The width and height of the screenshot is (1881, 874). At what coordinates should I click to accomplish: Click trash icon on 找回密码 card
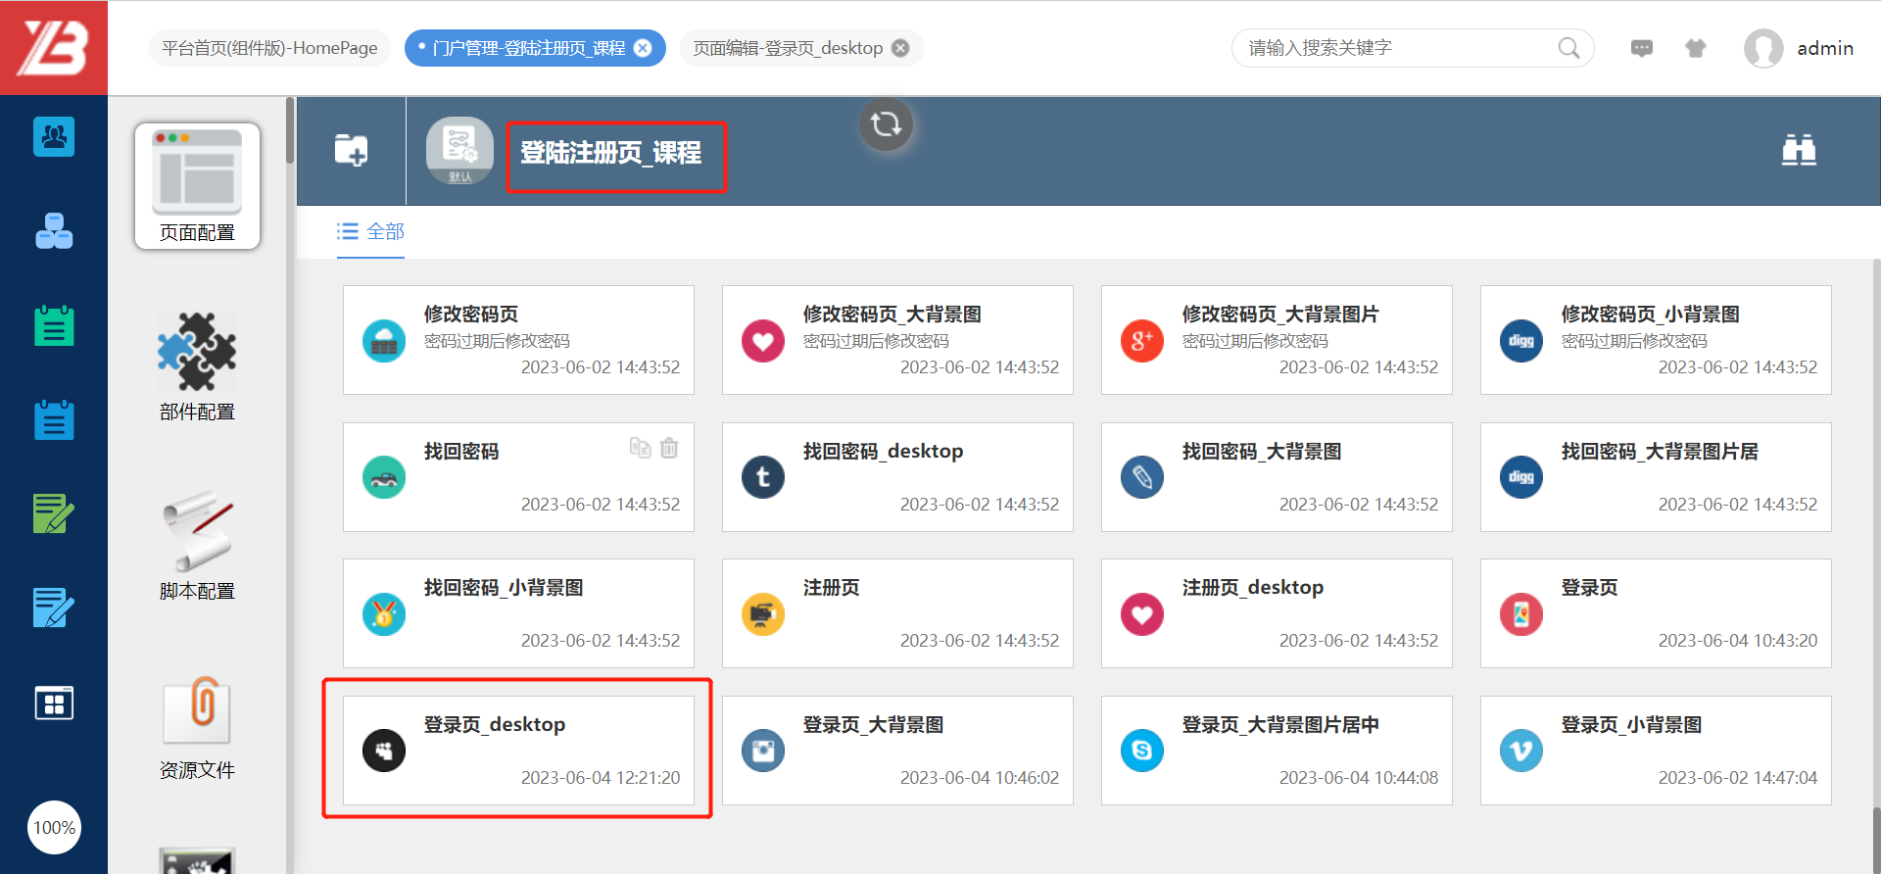[x=669, y=448]
